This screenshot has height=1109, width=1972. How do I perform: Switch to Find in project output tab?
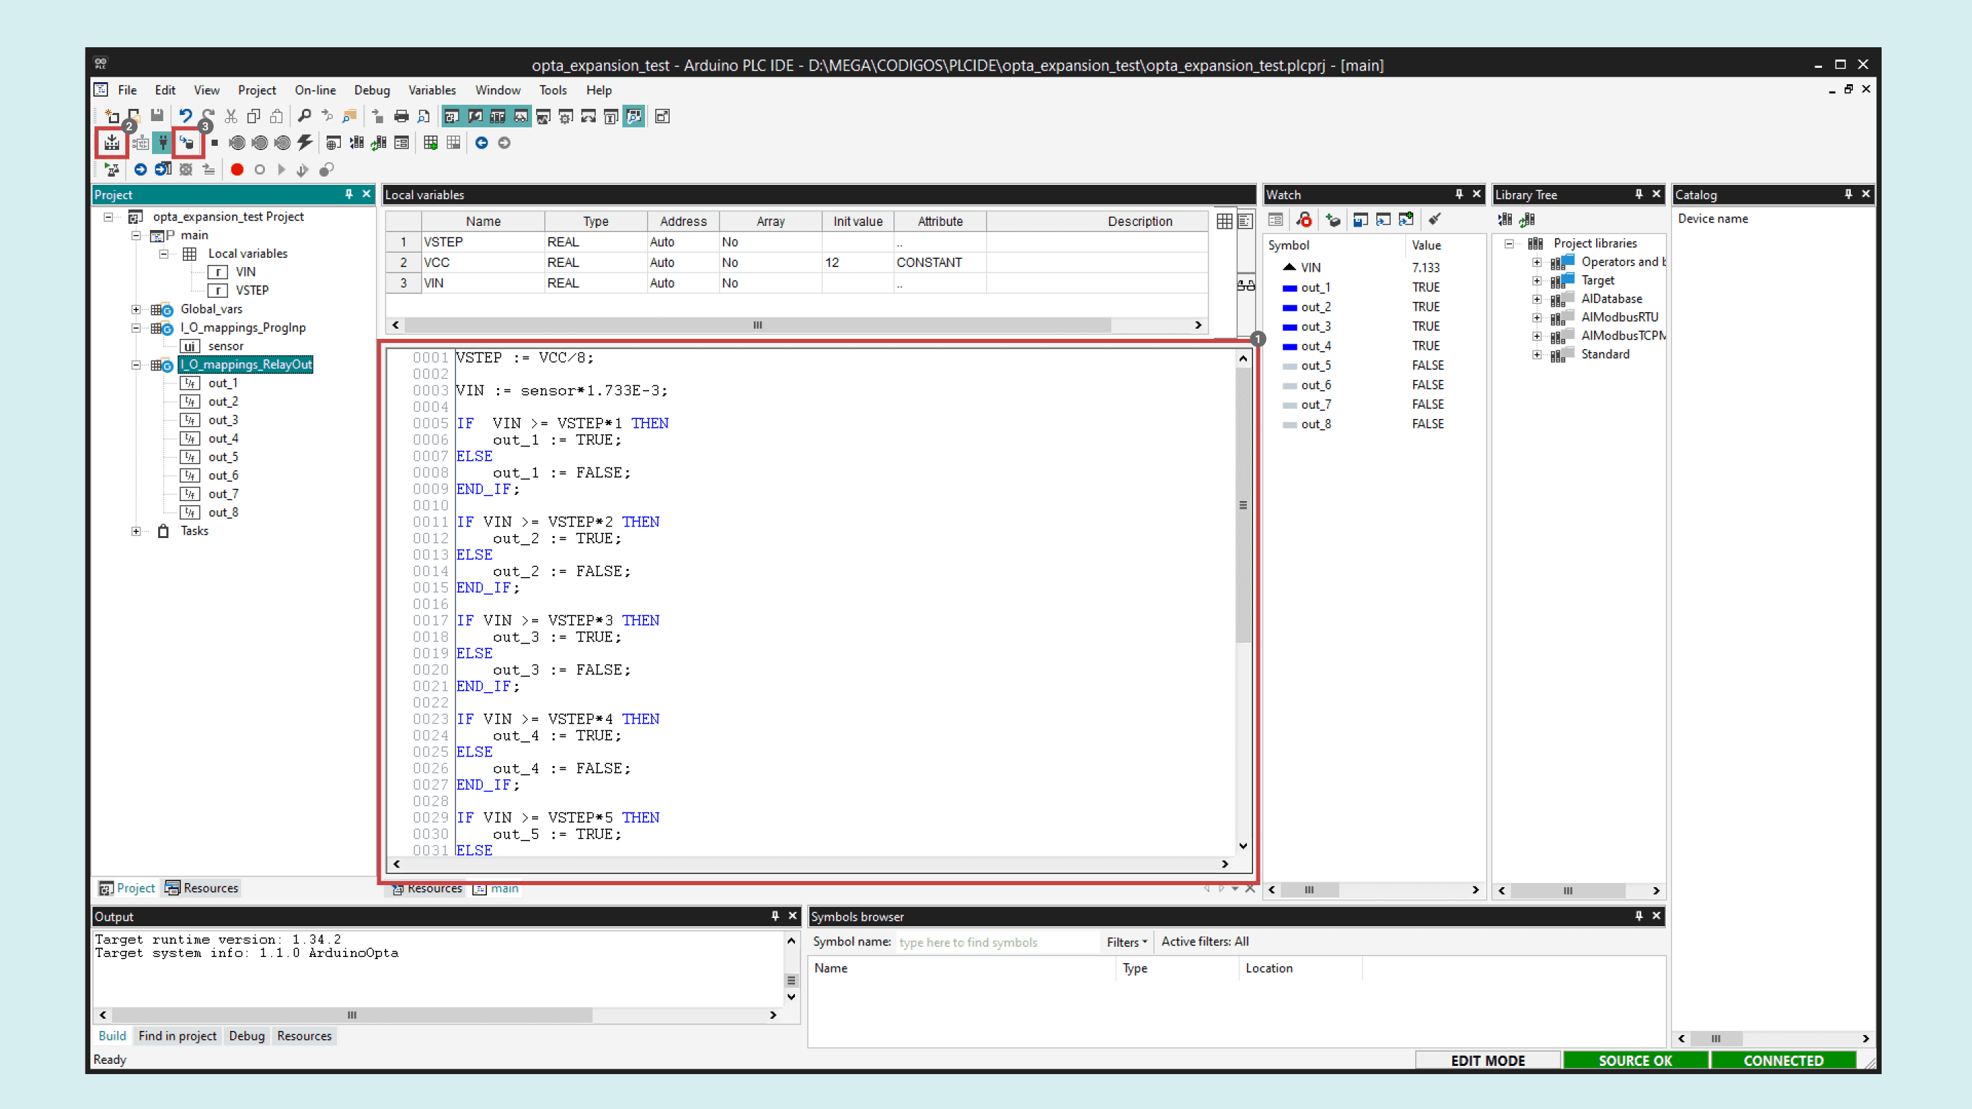point(177,1036)
